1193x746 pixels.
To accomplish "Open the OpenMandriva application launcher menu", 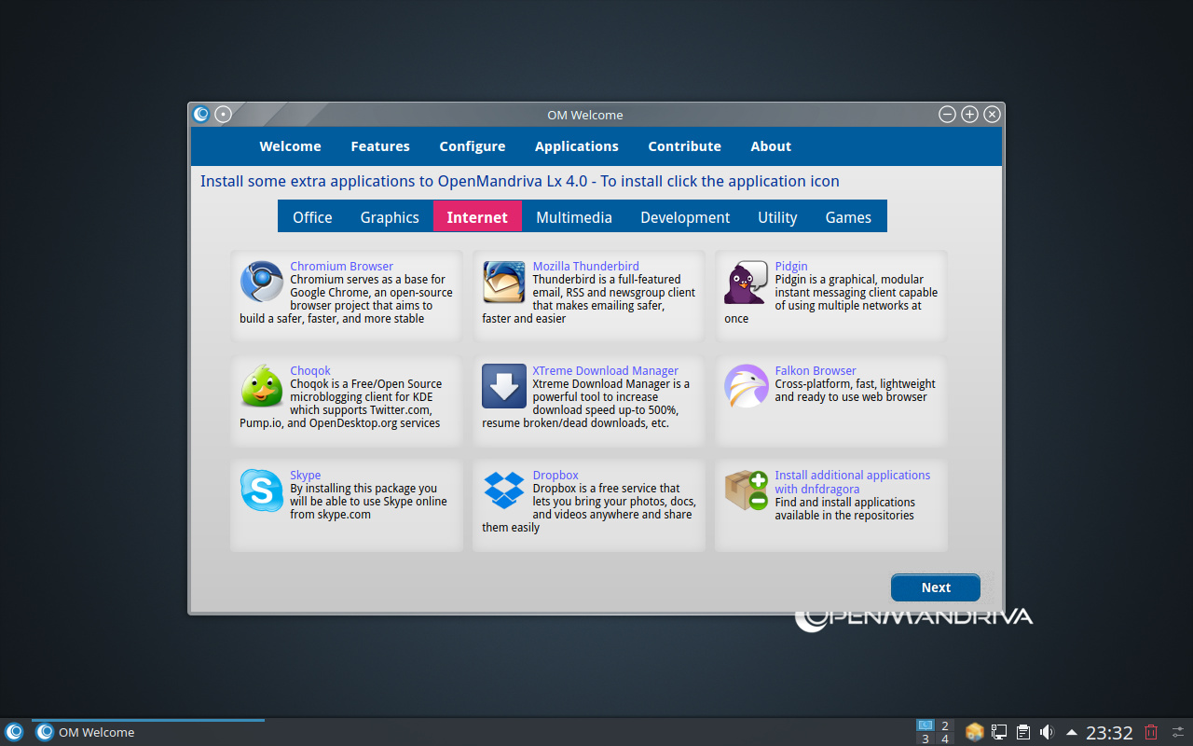I will (x=14, y=732).
